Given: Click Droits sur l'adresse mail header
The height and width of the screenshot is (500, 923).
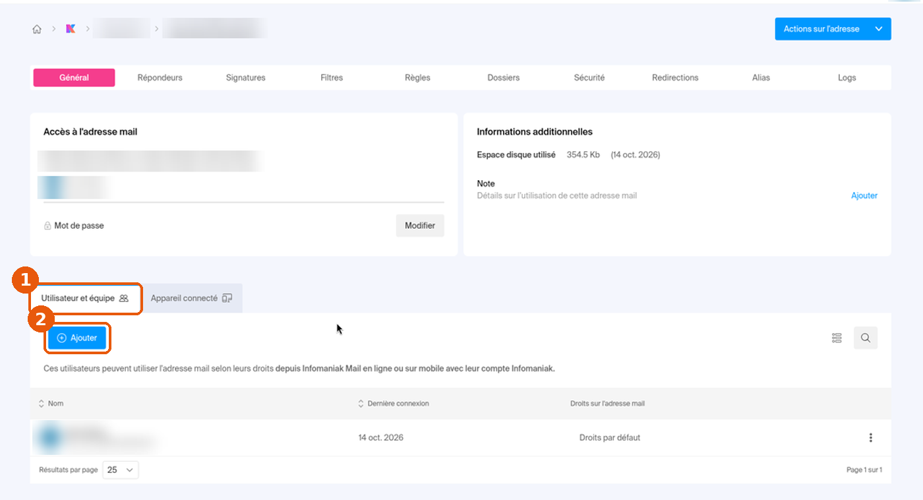Looking at the screenshot, I should tap(607, 403).
